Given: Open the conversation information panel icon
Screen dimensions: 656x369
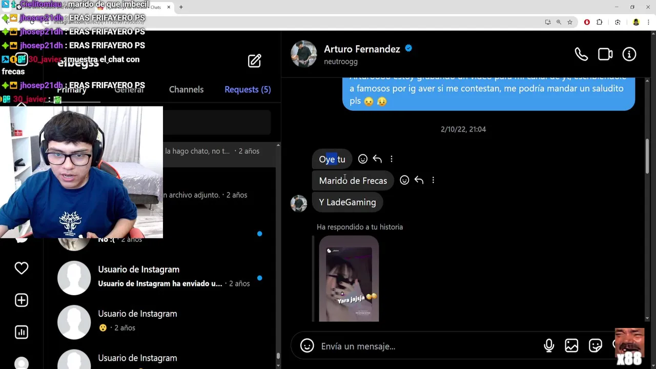Looking at the screenshot, I should [629, 54].
